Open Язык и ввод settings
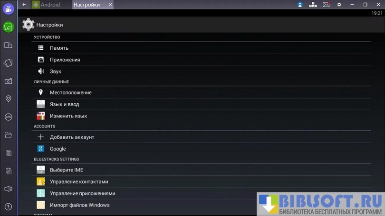Image resolution: width=385 pixels, height=216 pixels. (x=64, y=104)
